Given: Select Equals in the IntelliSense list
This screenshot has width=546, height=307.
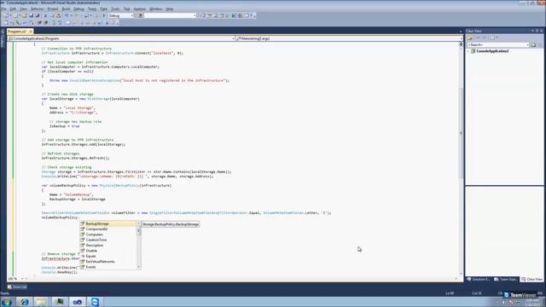Looking at the screenshot, I should (108, 256).
